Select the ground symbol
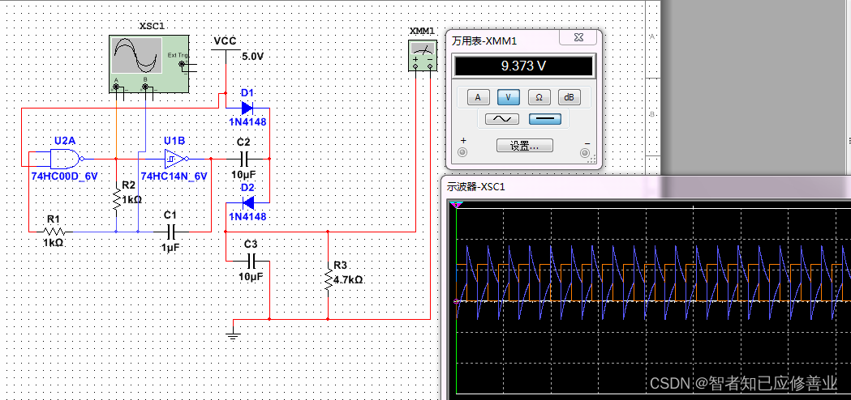Screen dimensions: 851x400 click(233, 333)
